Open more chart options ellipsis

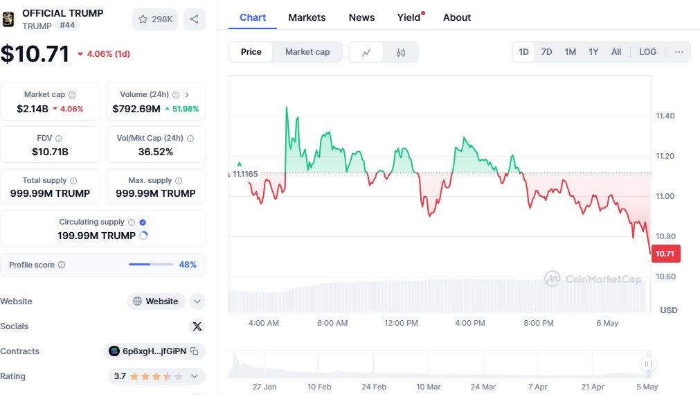coord(679,52)
